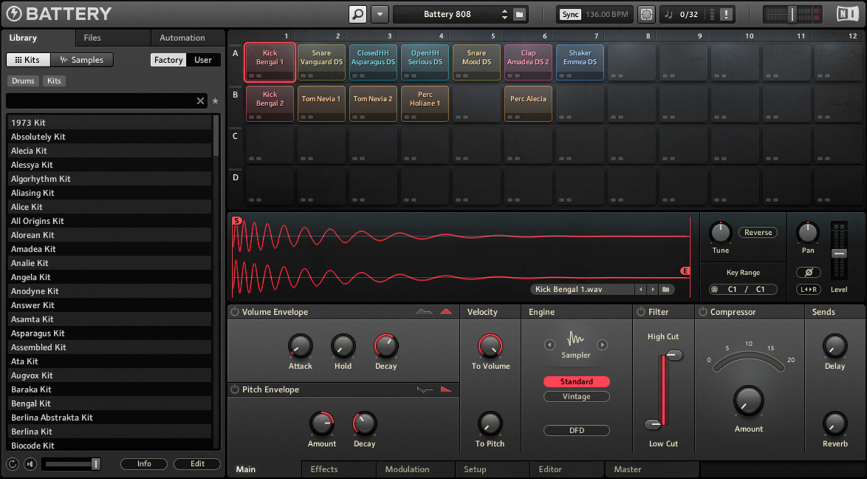The height and width of the screenshot is (479, 867).
Task: Enable the Pitch Envelope power button
Action: pyautogui.click(x=235, y=389)
